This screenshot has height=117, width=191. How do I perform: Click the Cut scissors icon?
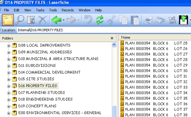[111, 20]
